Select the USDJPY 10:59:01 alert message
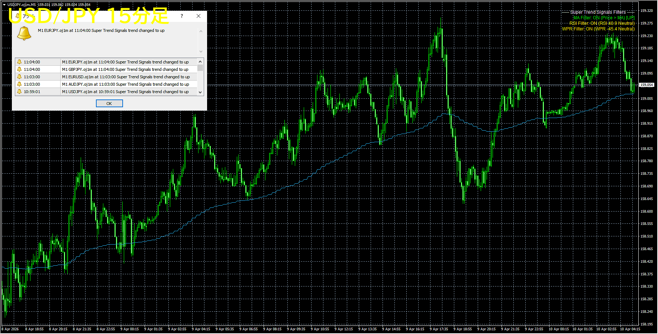This screenshot has width=658, height=334. click(125, 92)
